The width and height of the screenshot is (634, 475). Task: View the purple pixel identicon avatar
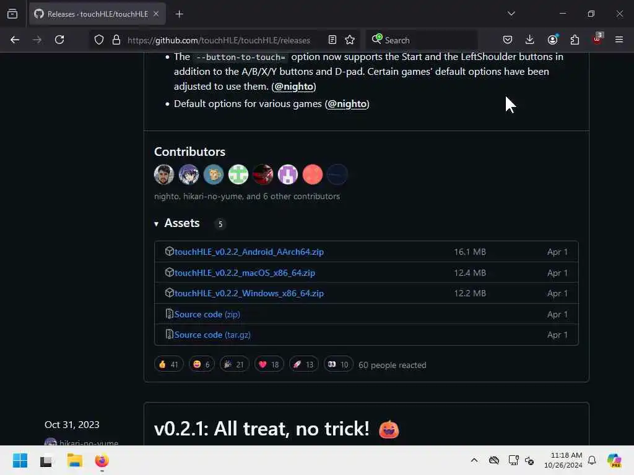click(x=288, y=174)
